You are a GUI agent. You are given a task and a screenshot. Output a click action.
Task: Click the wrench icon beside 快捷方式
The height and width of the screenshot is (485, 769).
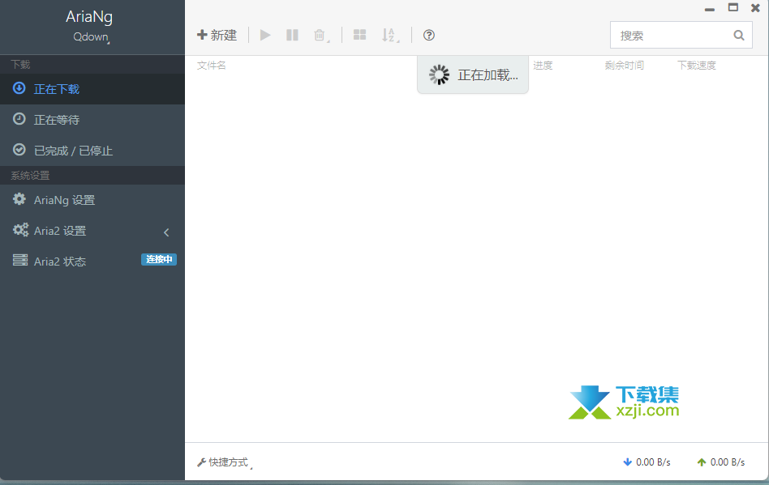[201, 462]
